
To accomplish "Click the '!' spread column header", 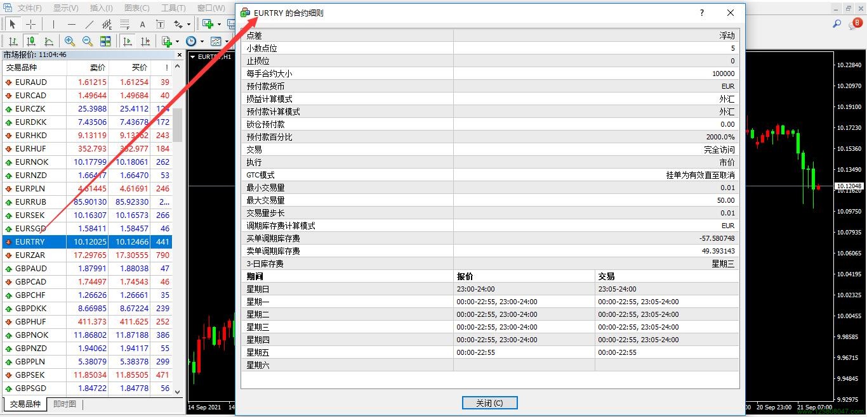I will [x=161, y=68].
